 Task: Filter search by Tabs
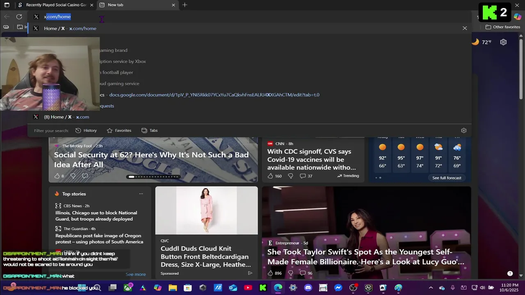[150, 130]
